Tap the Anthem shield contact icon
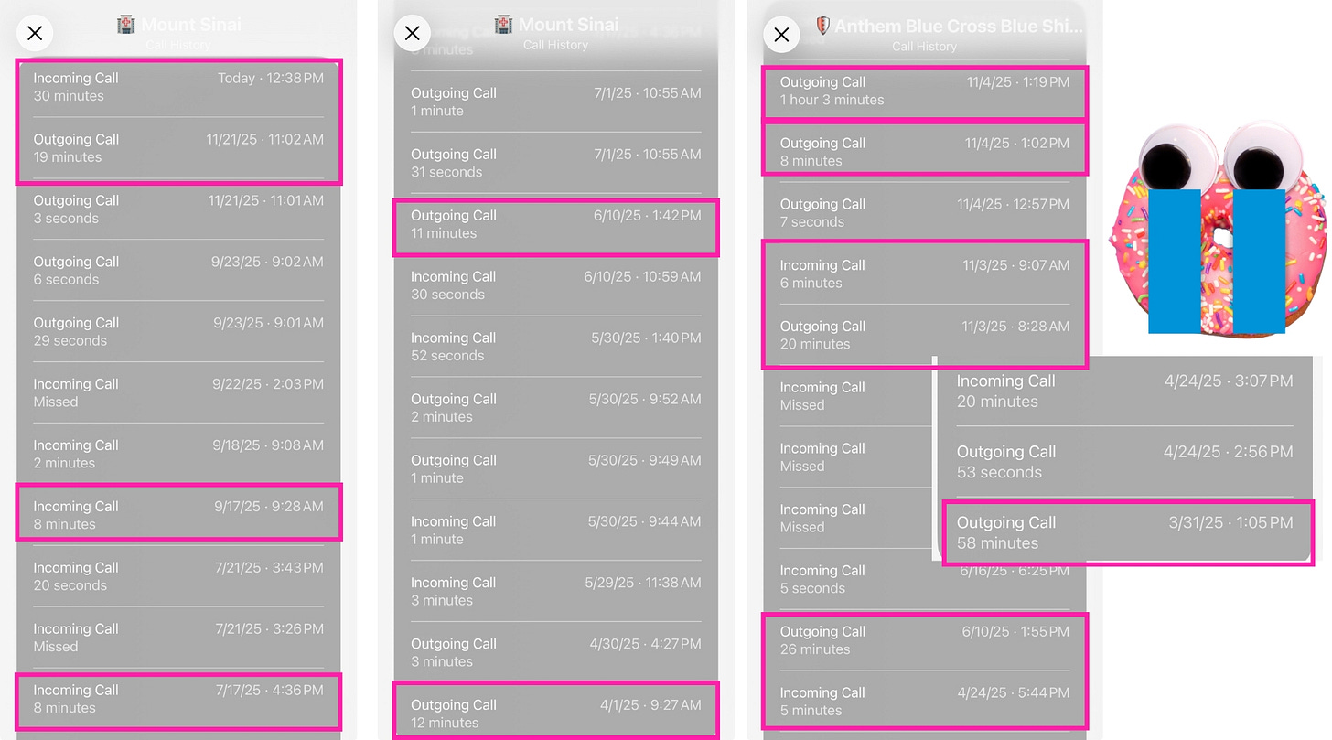Image resolution: width=1332 pixels, height=740 pixels. coord(822,26)
